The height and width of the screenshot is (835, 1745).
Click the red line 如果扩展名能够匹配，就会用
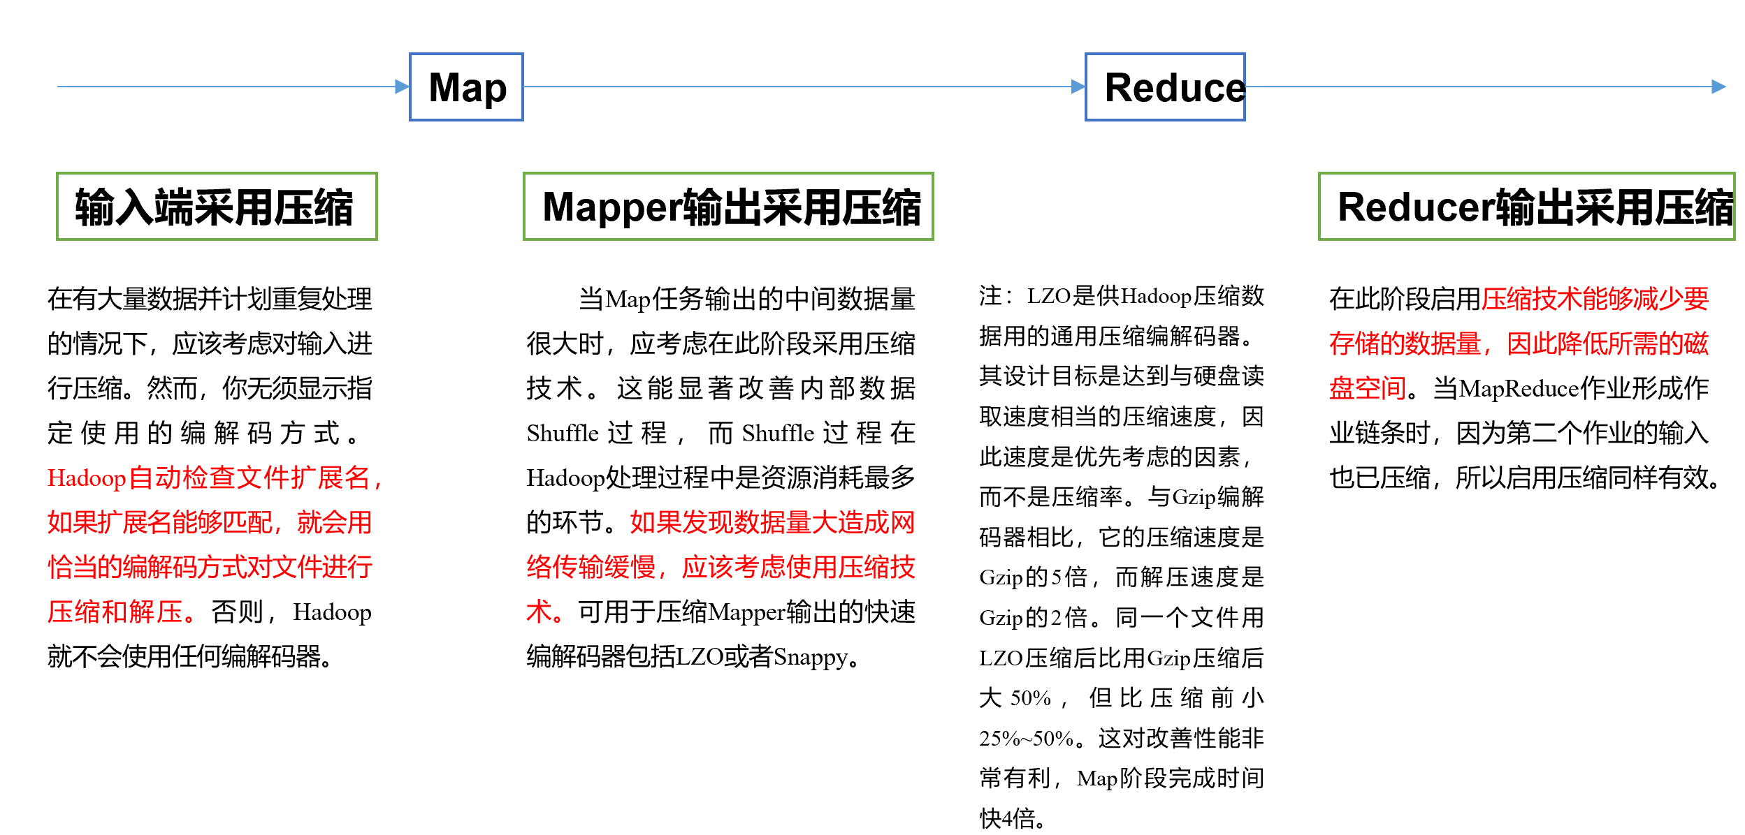pyautogui.click(x=210, y=522)
